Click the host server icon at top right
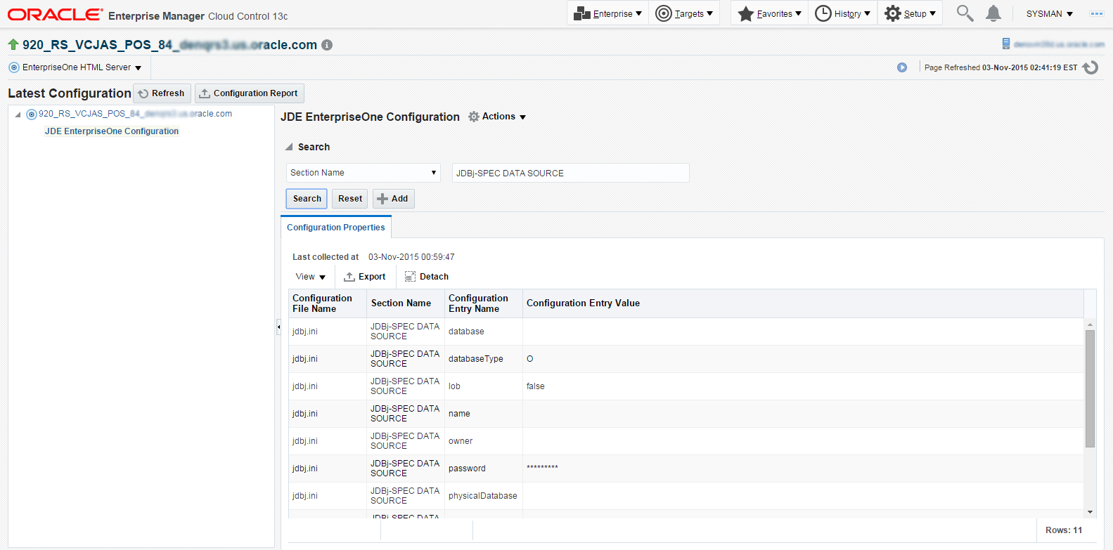Screen dimensions: 1113x550 [x=1006, y=44]
